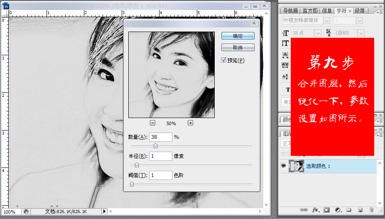Click the 选取颜色 1 layer name
Screen dimensions: 385x219
(318, 166)
